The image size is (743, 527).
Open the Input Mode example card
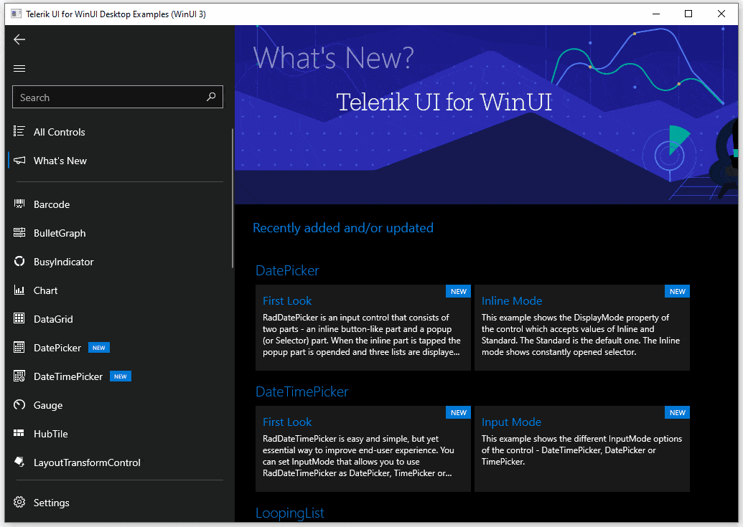click(x=582, y=448)
